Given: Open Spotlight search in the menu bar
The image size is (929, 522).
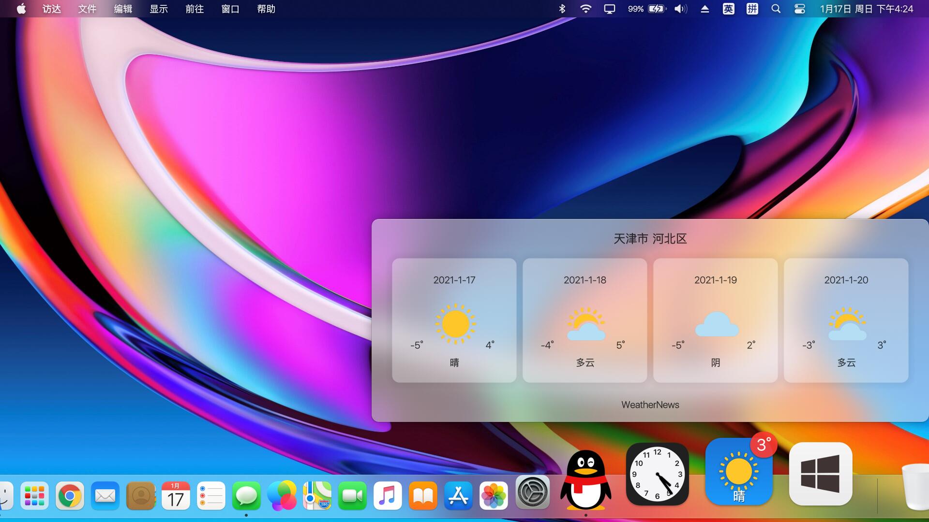Looking at the screenshot, I should point(776,9).
